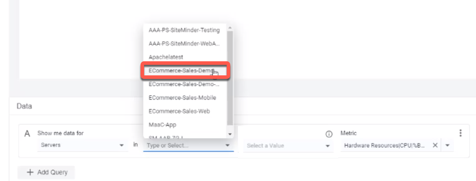Click the Type or Select input field
Viewport: 476px width, 181px height.
click(x=188, y=145)
